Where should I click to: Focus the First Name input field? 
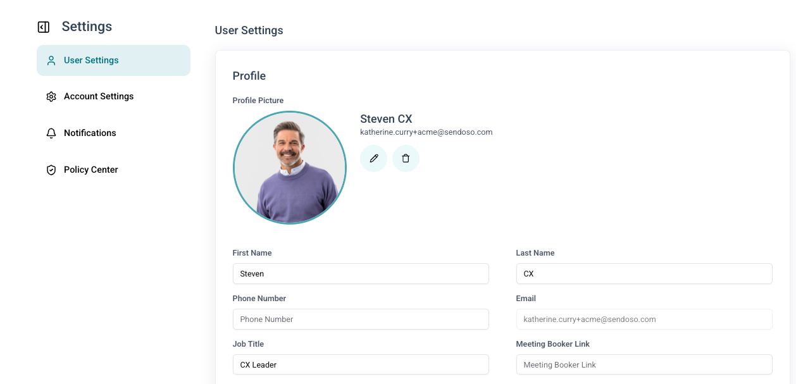[361, 273]
